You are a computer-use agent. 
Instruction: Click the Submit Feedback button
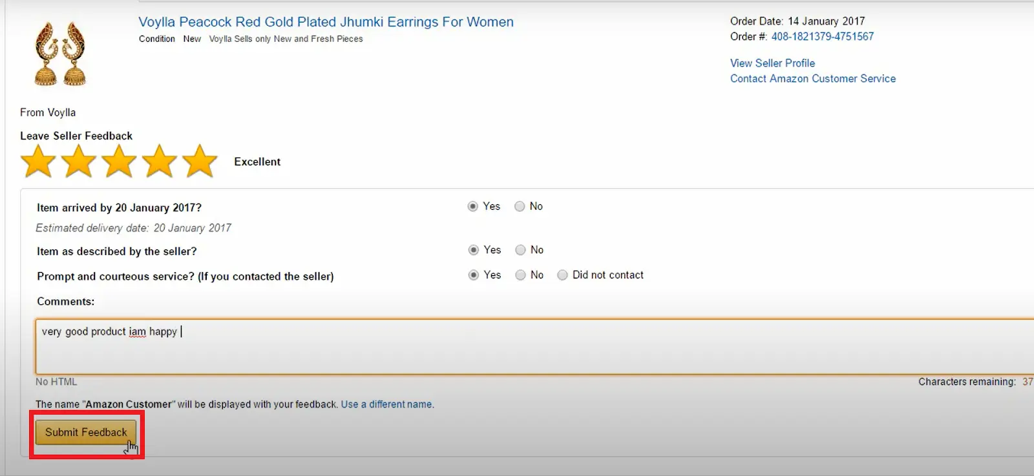point(86,432)
